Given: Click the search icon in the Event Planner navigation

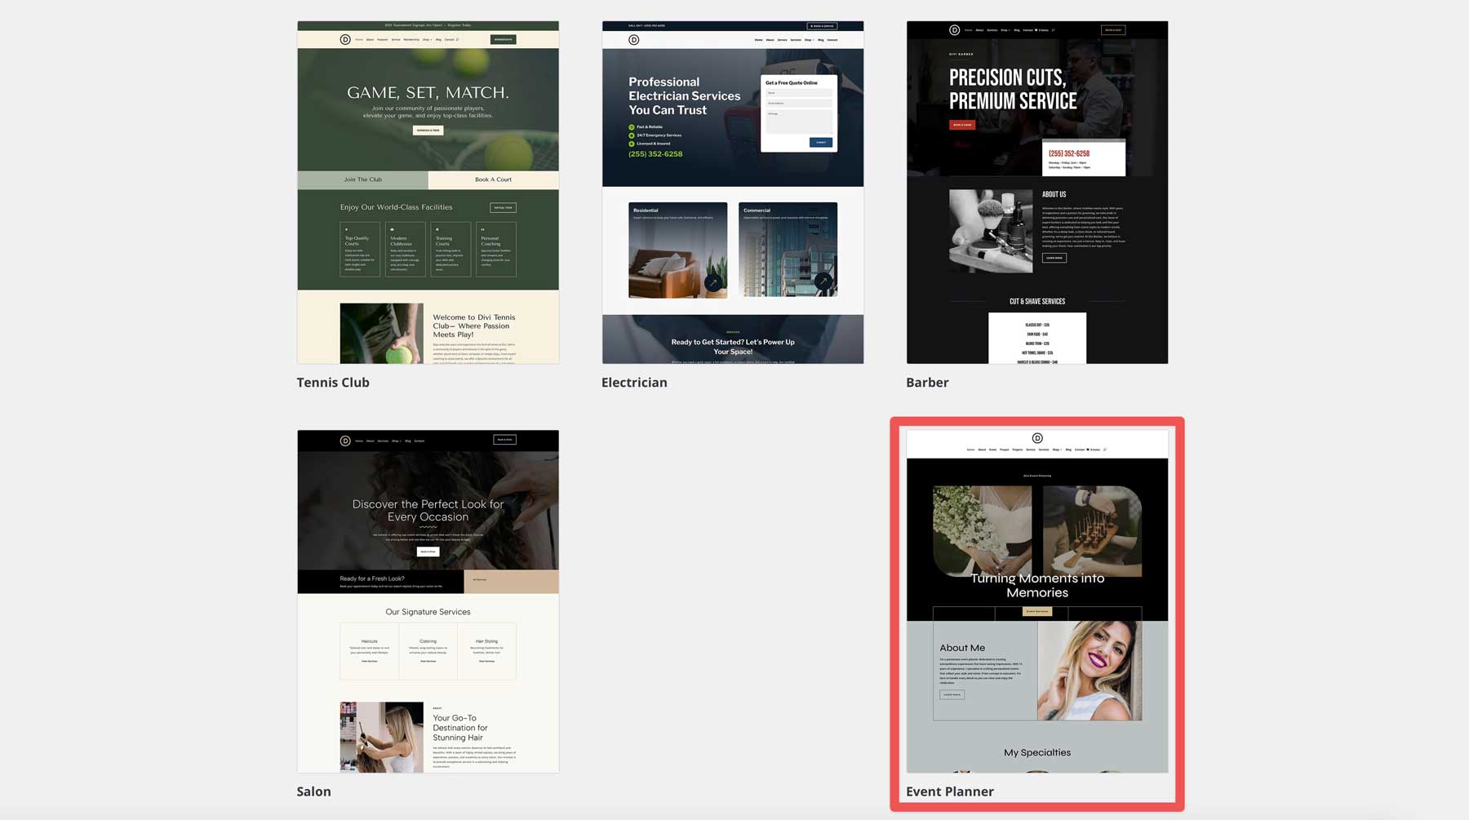Looking at the screenshot, I should [x=1105, y=450].
